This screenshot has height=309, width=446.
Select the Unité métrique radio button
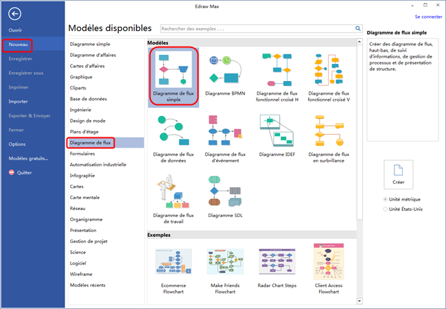tap(385, 199)
